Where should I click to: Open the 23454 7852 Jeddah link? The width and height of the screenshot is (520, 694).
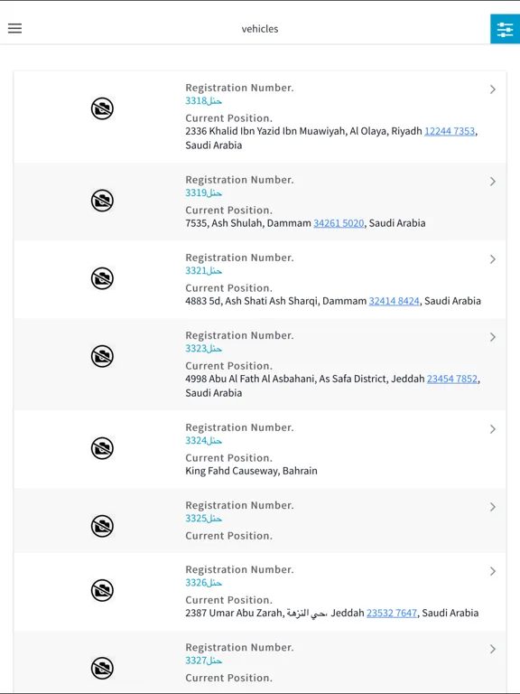click(x=452, y=379)
